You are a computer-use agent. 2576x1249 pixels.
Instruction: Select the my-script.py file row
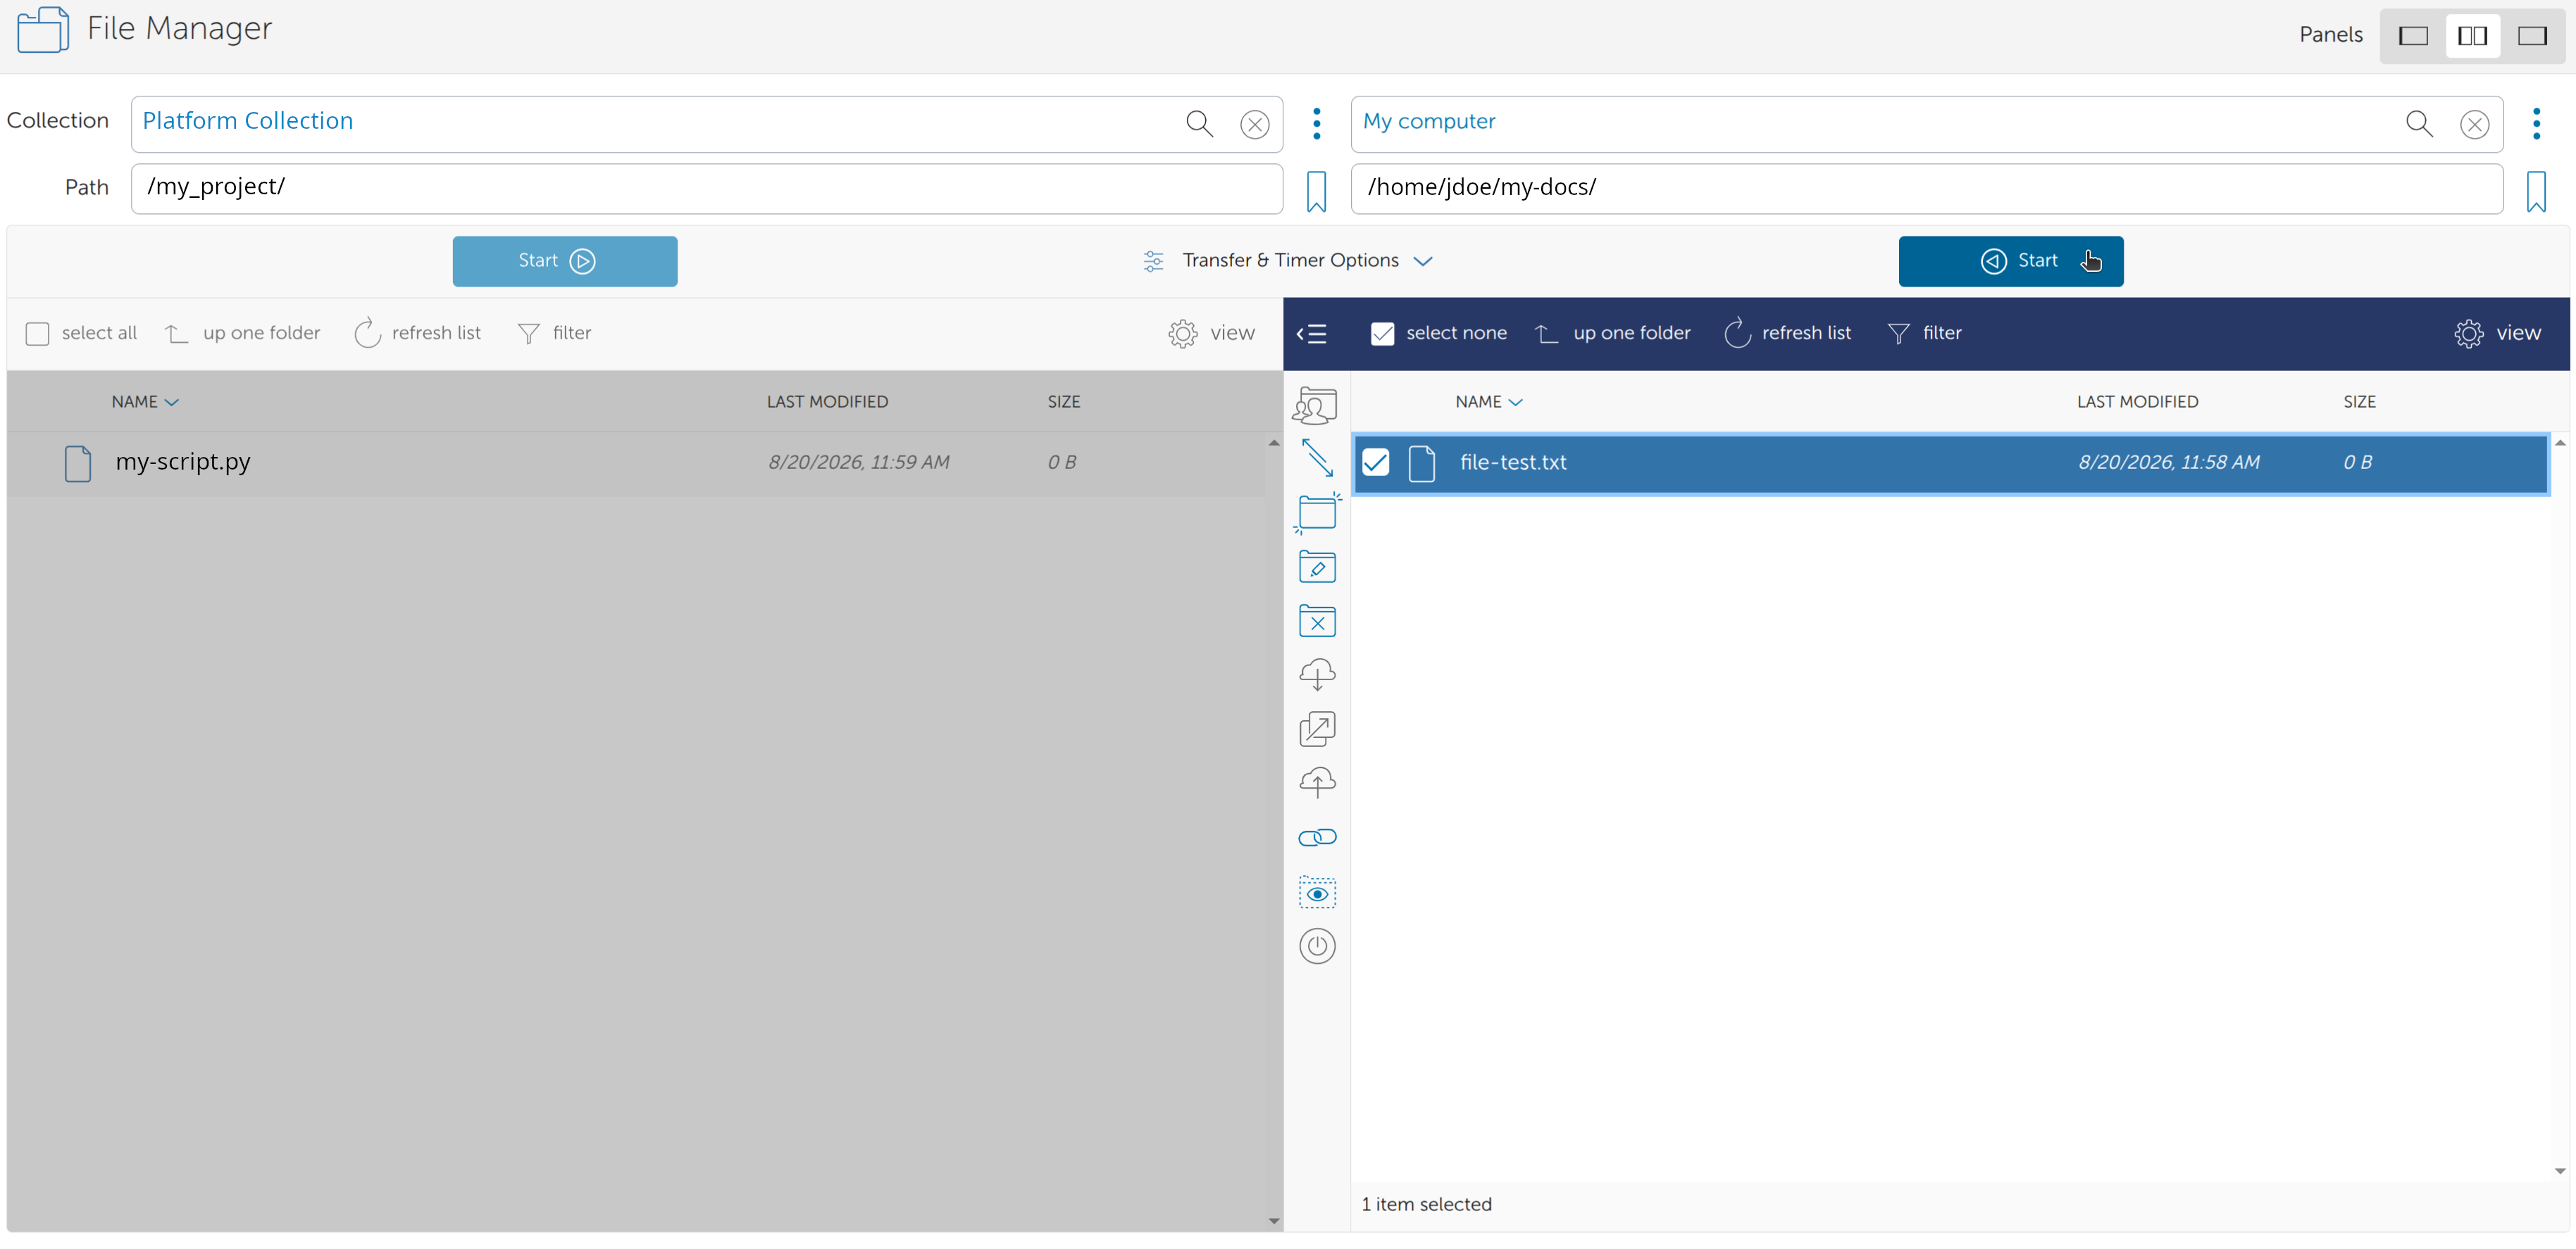coord(637,463)
